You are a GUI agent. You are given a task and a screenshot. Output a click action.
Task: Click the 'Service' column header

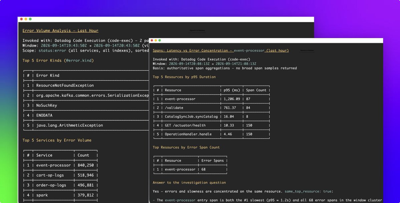[x=44, y=155]
